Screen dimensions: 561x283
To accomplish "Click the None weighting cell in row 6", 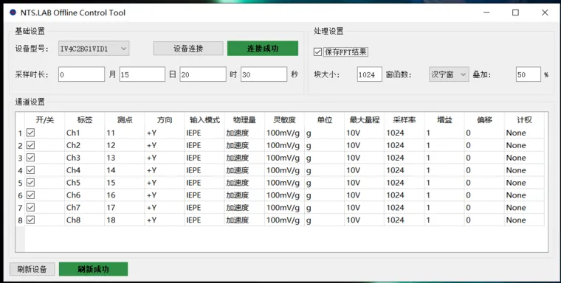I will [525, 195].
